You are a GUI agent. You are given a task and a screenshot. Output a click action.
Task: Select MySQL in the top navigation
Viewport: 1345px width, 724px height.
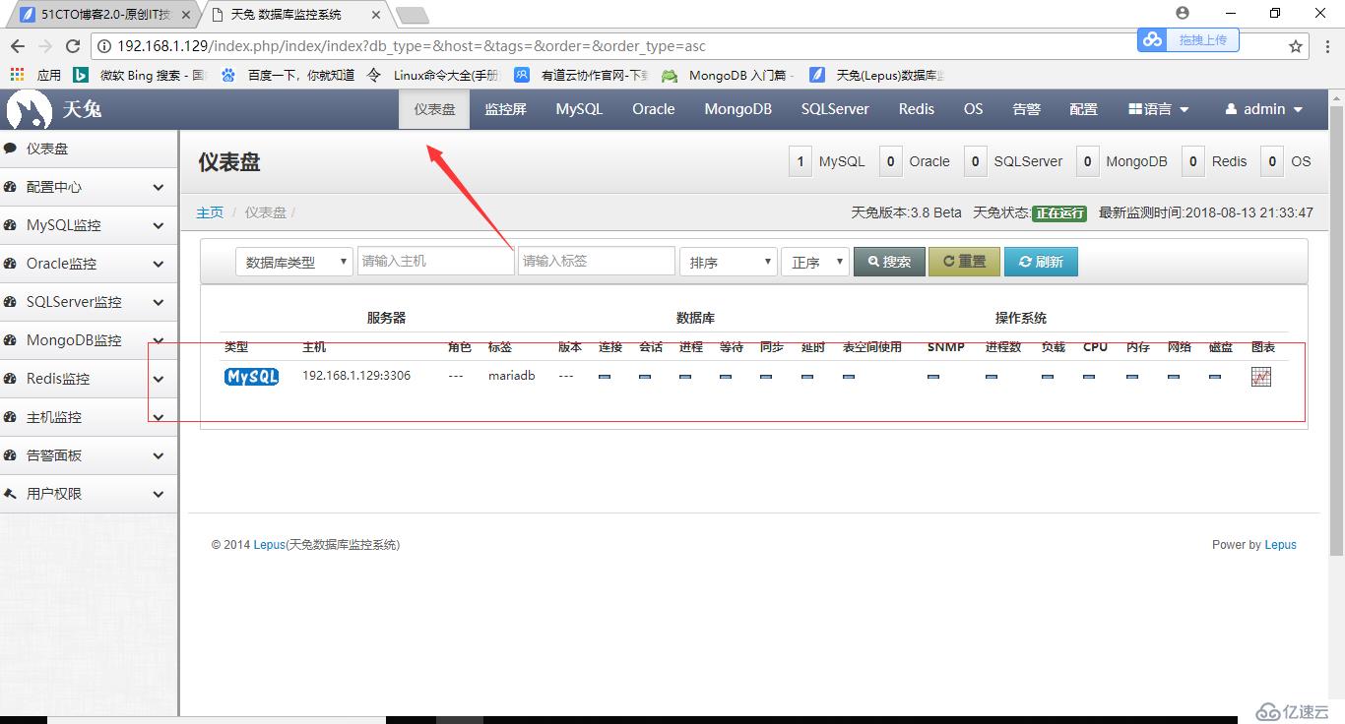coord(579,109)
